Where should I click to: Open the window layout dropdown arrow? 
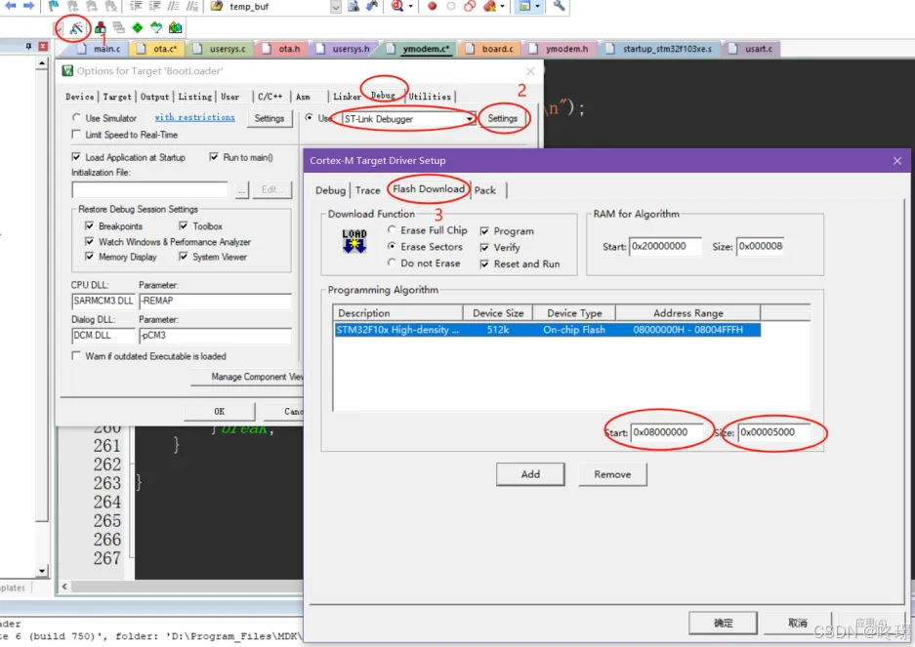537,7
